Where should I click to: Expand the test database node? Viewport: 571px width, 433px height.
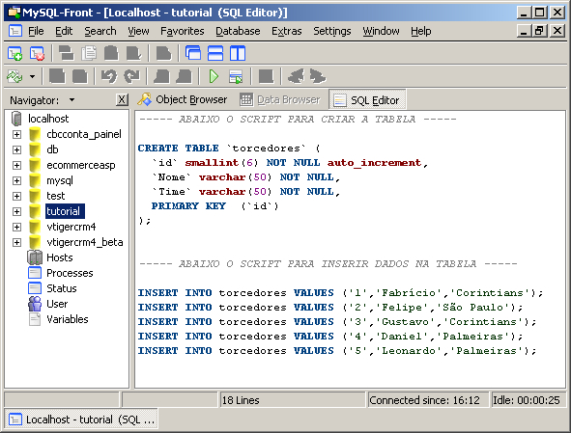pyautogui.click(x=16, y=196)
